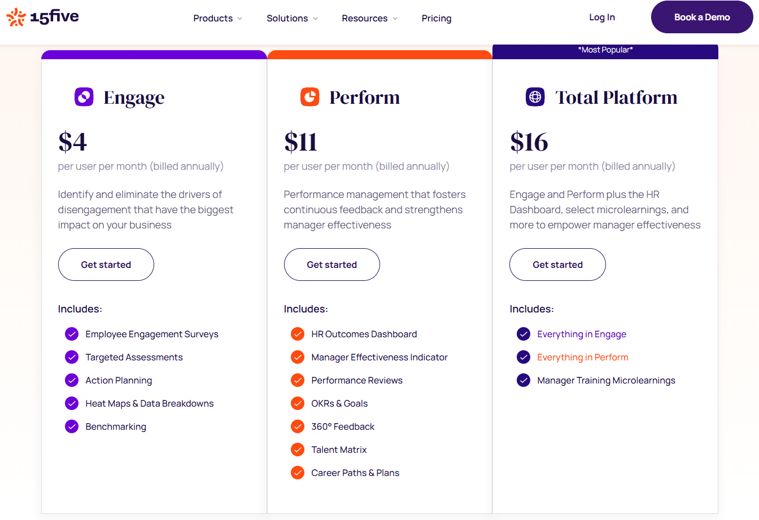Screen dimensions: 759x520
Task: Get started with the Perform plan
Action: (332, 265)
